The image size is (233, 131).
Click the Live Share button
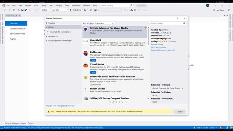218,10
